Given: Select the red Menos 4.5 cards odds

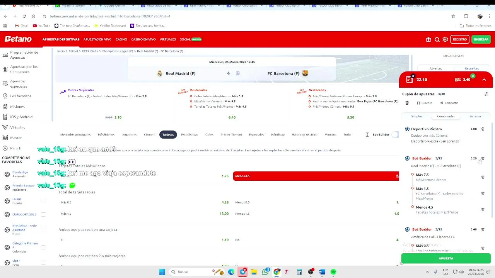Looking at the screenshot, I should (x=316, y=176).
